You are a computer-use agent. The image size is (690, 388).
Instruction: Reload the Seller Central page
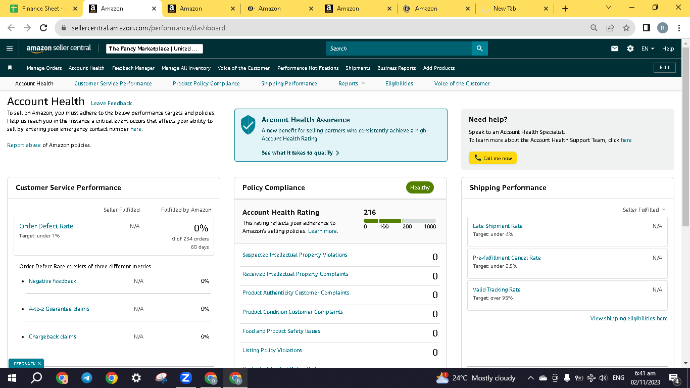43,28
